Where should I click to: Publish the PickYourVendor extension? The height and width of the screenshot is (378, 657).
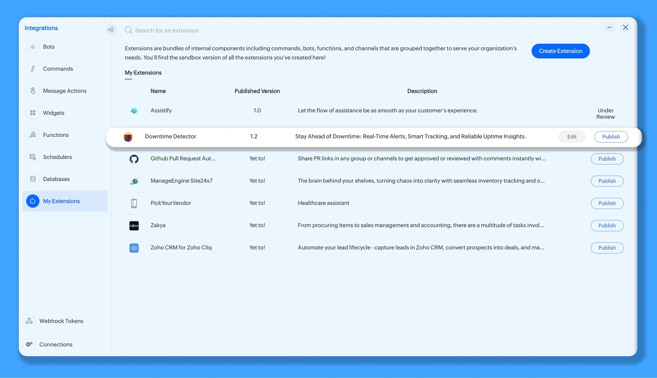point(607,203)
